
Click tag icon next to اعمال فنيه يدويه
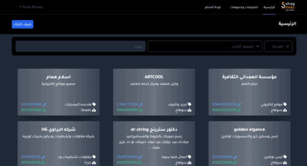[190, 157]
